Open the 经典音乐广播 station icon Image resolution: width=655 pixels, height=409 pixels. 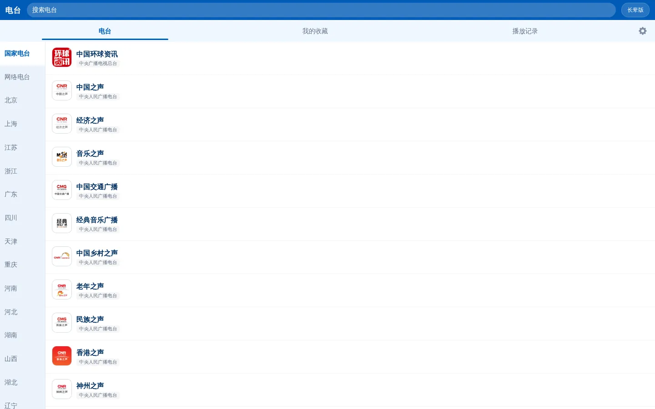tap(62, 223)
